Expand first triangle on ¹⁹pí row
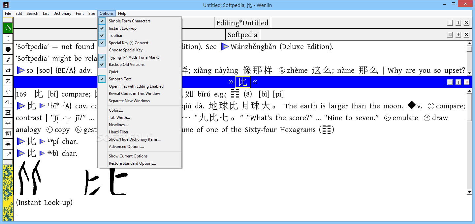This screenshot has height=224, width=475. [21, 141]
